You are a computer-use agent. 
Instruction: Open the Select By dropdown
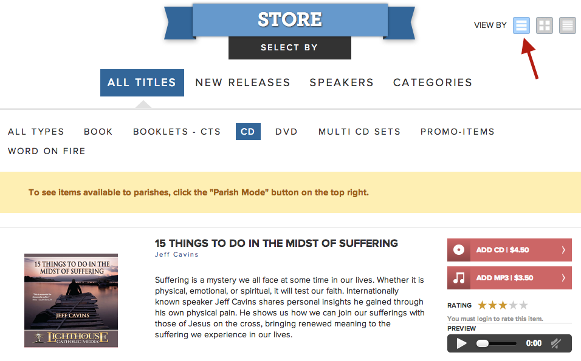click(289, 47)
